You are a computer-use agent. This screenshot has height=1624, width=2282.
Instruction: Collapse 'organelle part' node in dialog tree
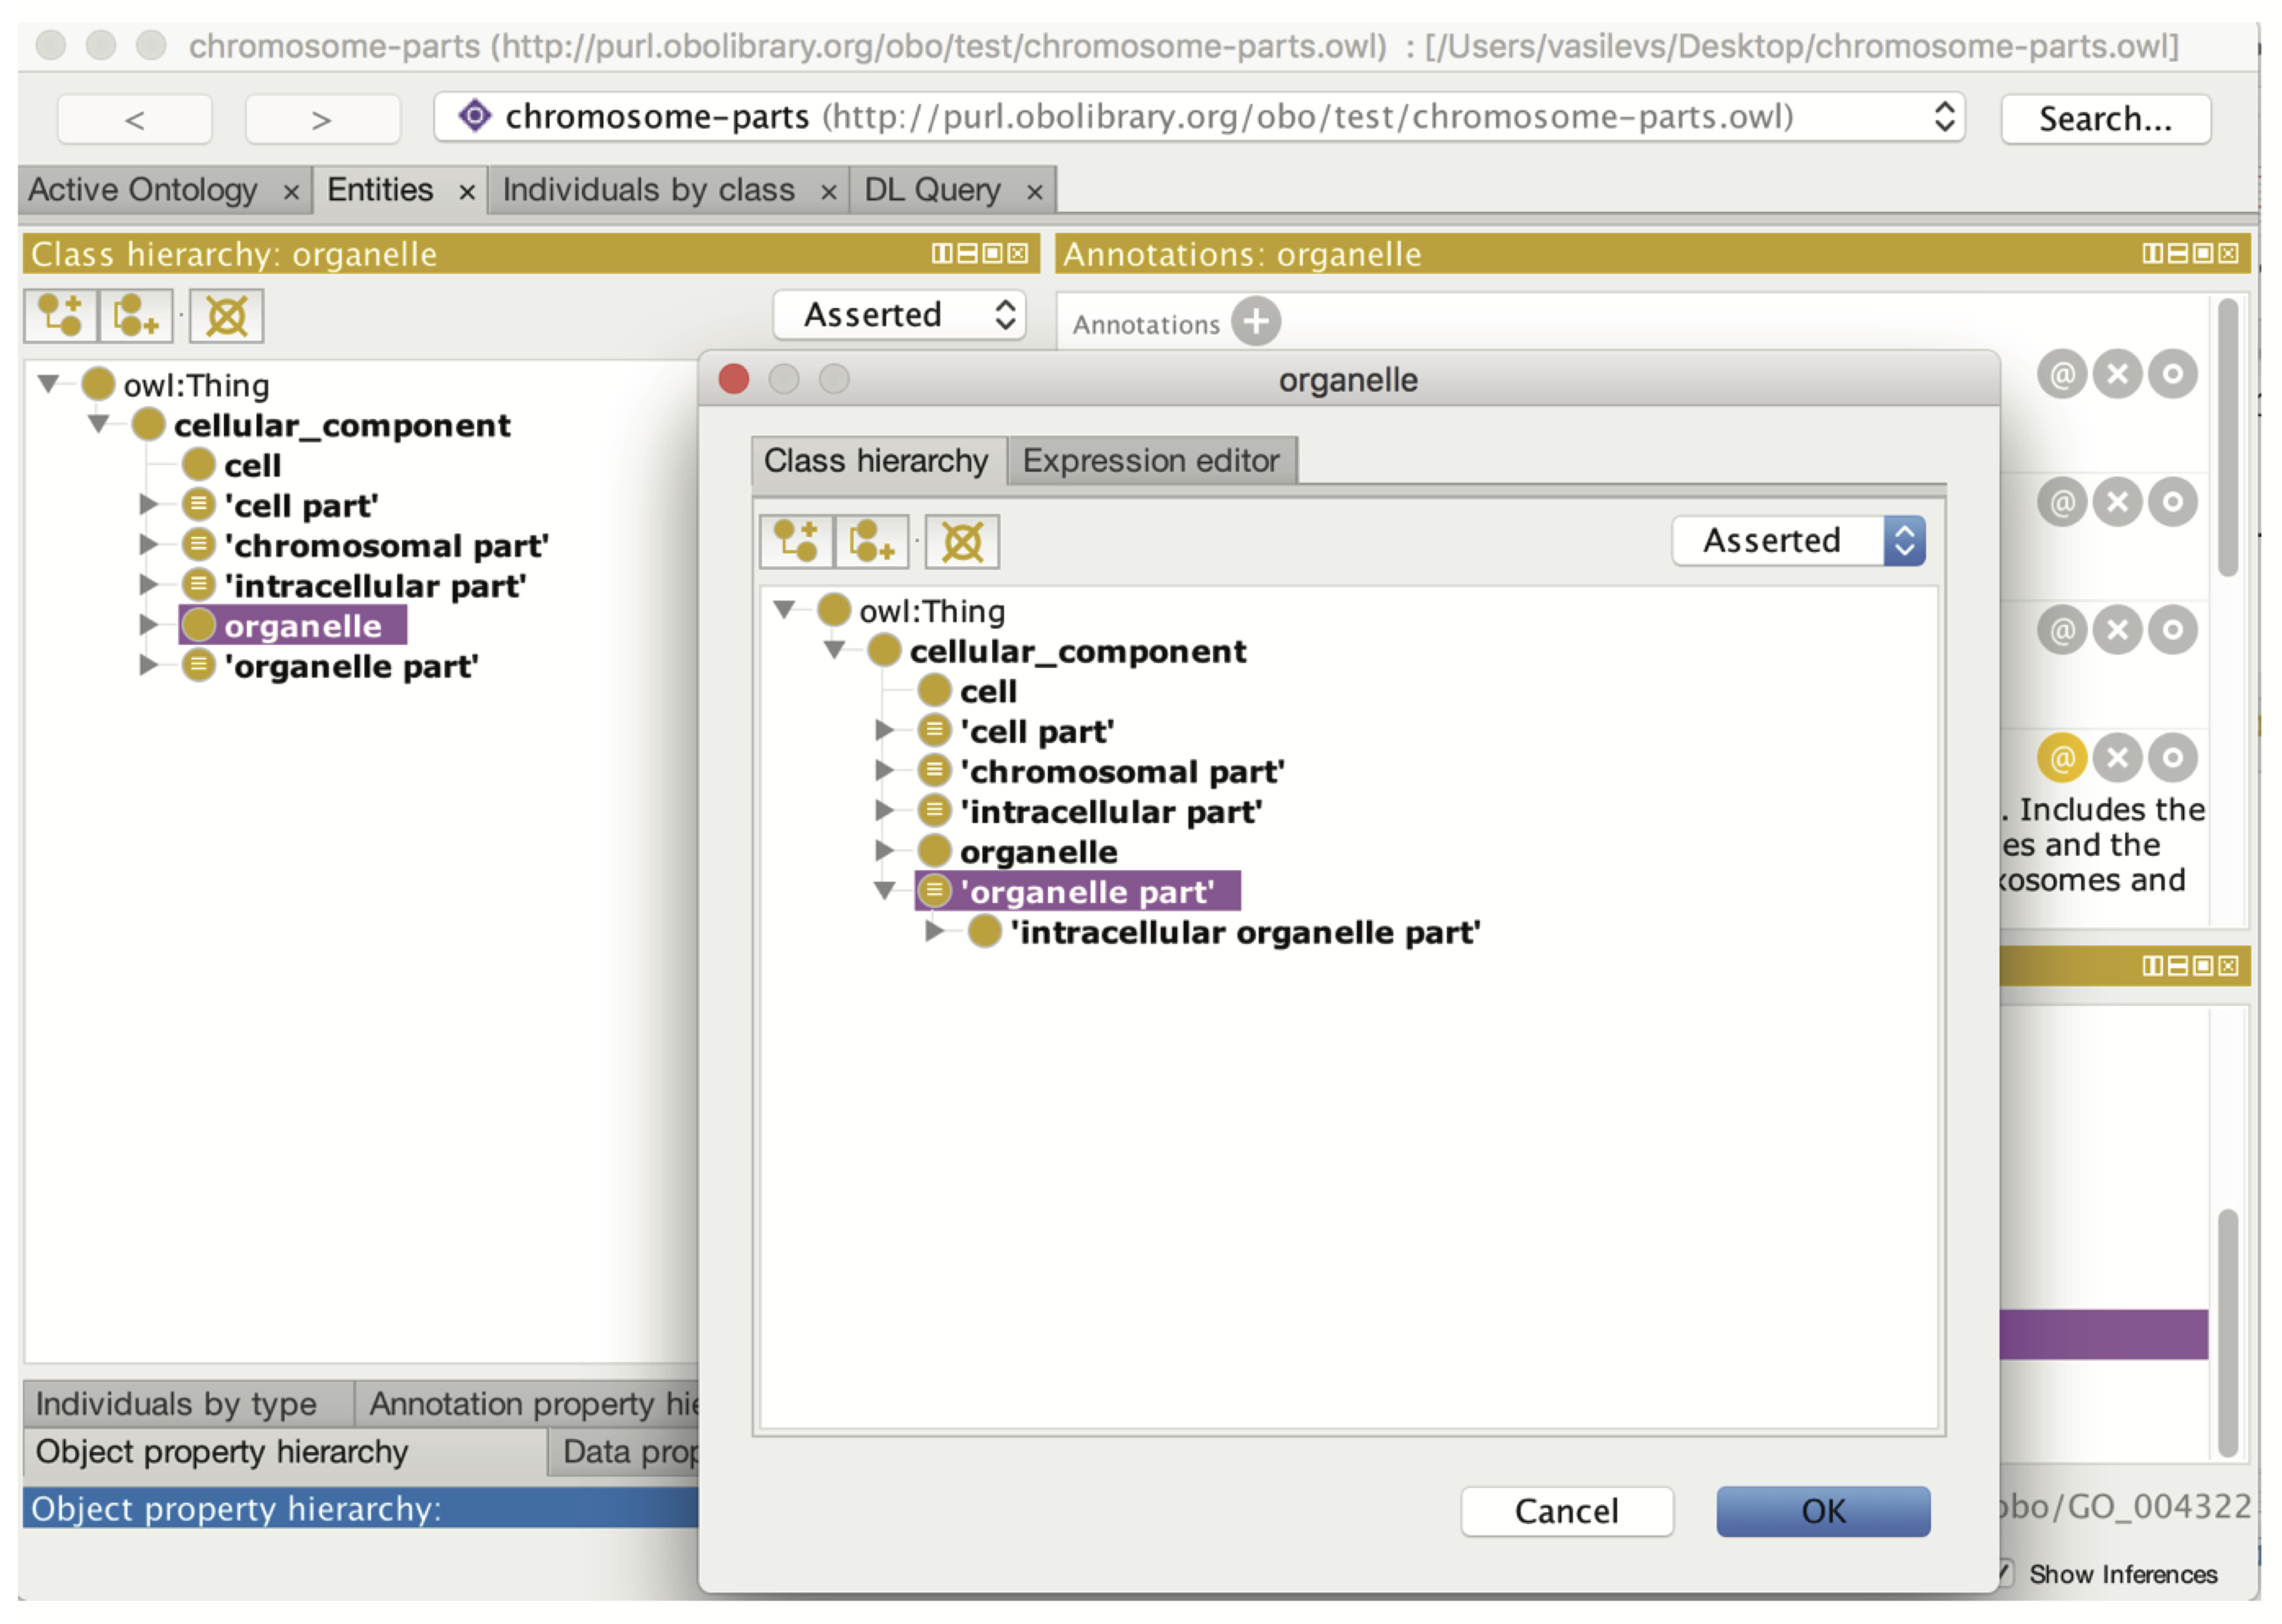point(884,890)
